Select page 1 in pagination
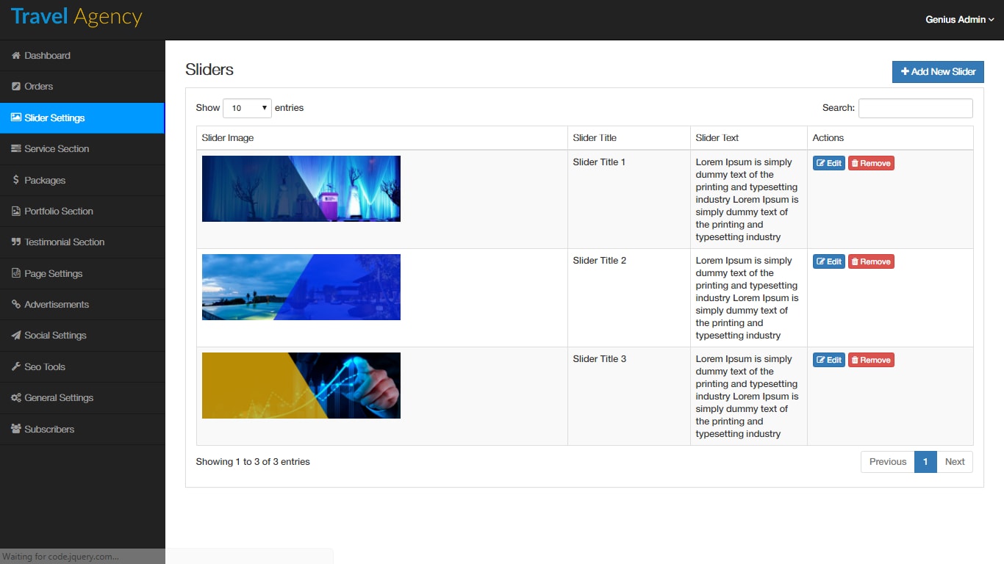The image size is (1004, 564). 925,462
